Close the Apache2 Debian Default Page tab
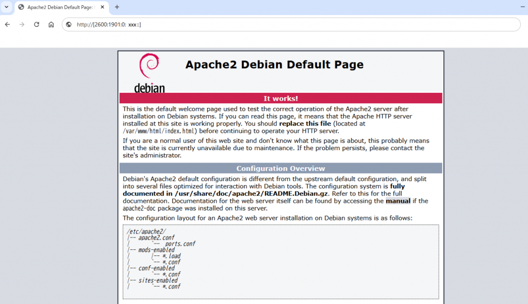The height and width of the screenshot is (304, 528). click(x=103, y=7)
